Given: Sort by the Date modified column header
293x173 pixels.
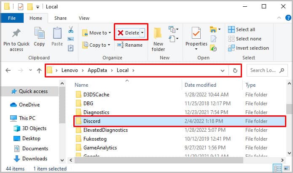Looking at the screenshot, I should [200, 85].
